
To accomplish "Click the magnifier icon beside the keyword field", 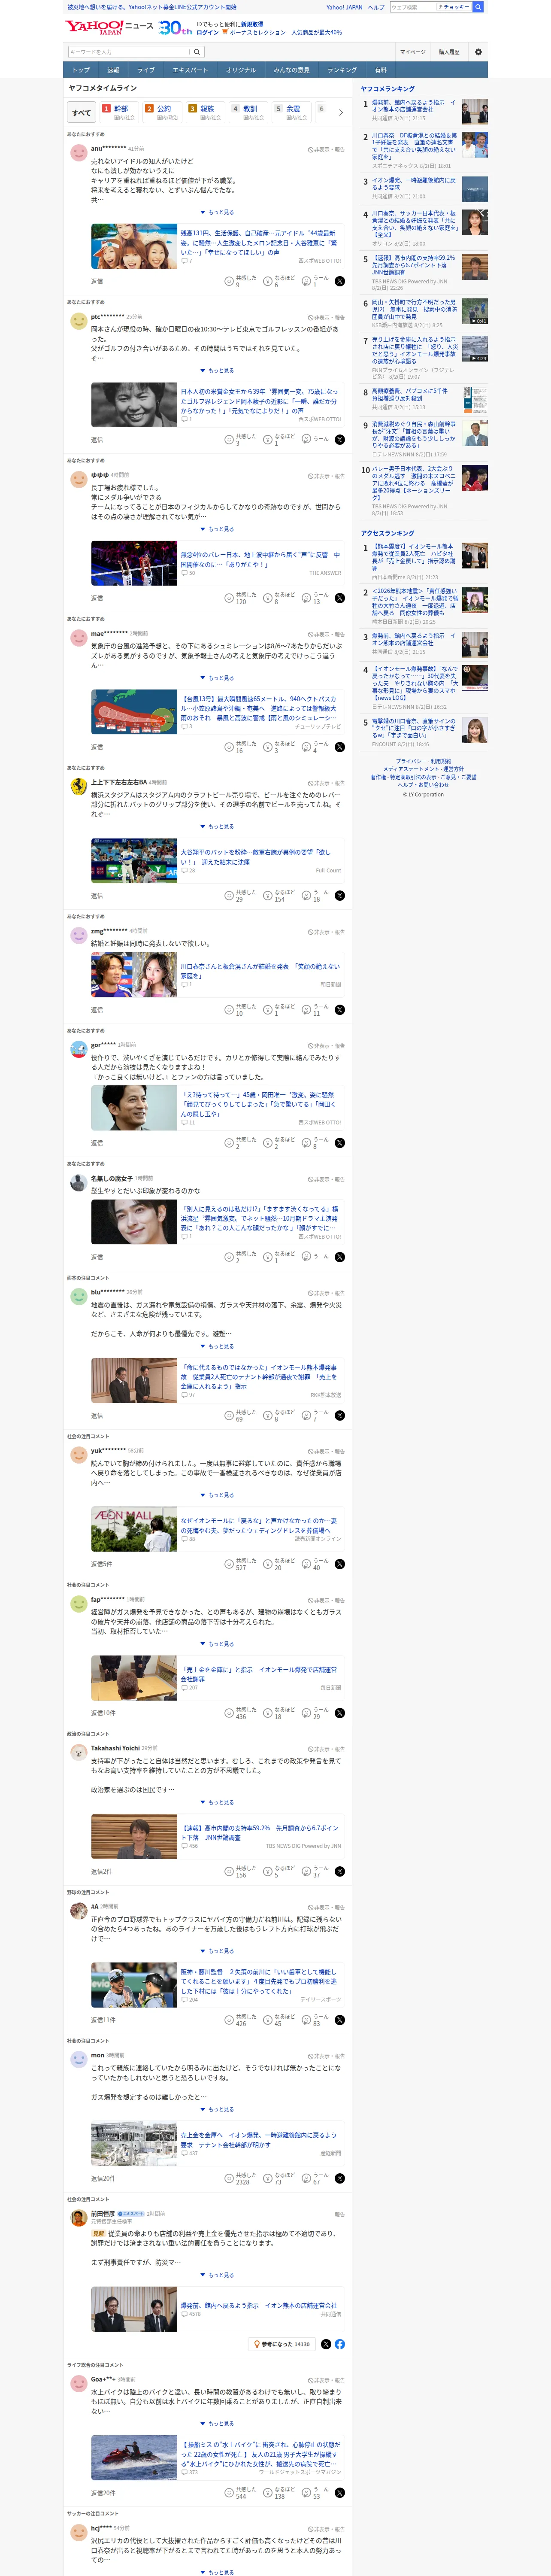I will [x=197, y=52].
